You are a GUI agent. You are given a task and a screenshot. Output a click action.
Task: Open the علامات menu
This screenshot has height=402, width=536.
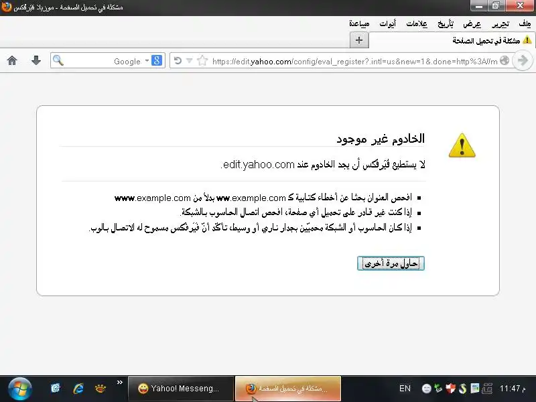pyautogui.click(x=416, y=23)
